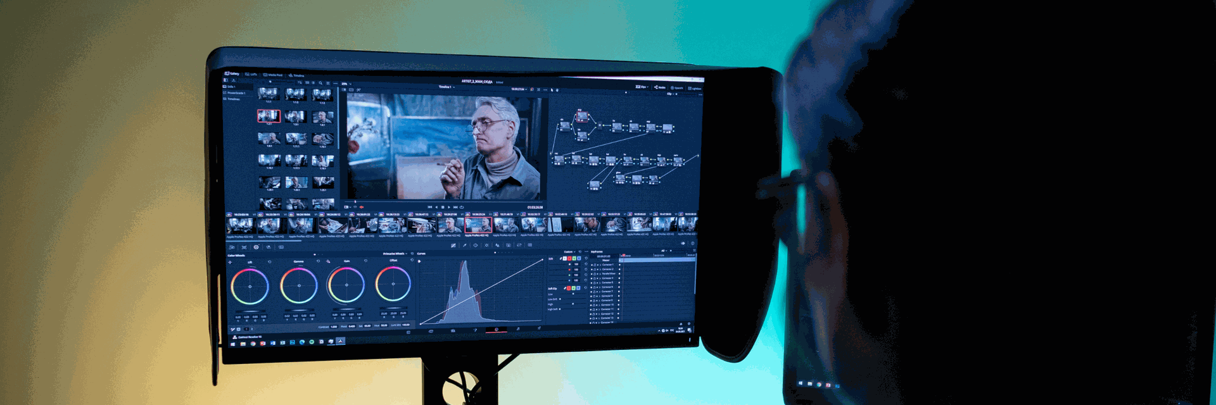This screenshot has height=405, width=1216.
Task: Click the Nodes button in the top-right toolbar
Action: point(660,87)
